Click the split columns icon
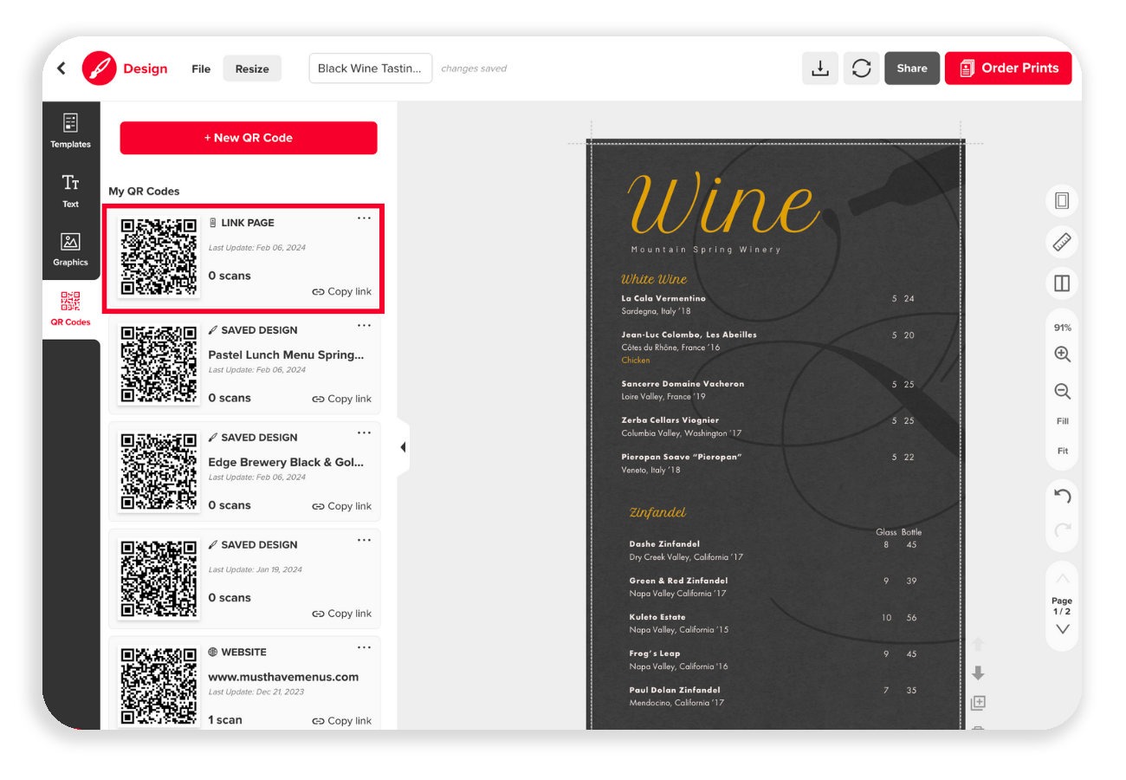 [x=1062, y=283]
